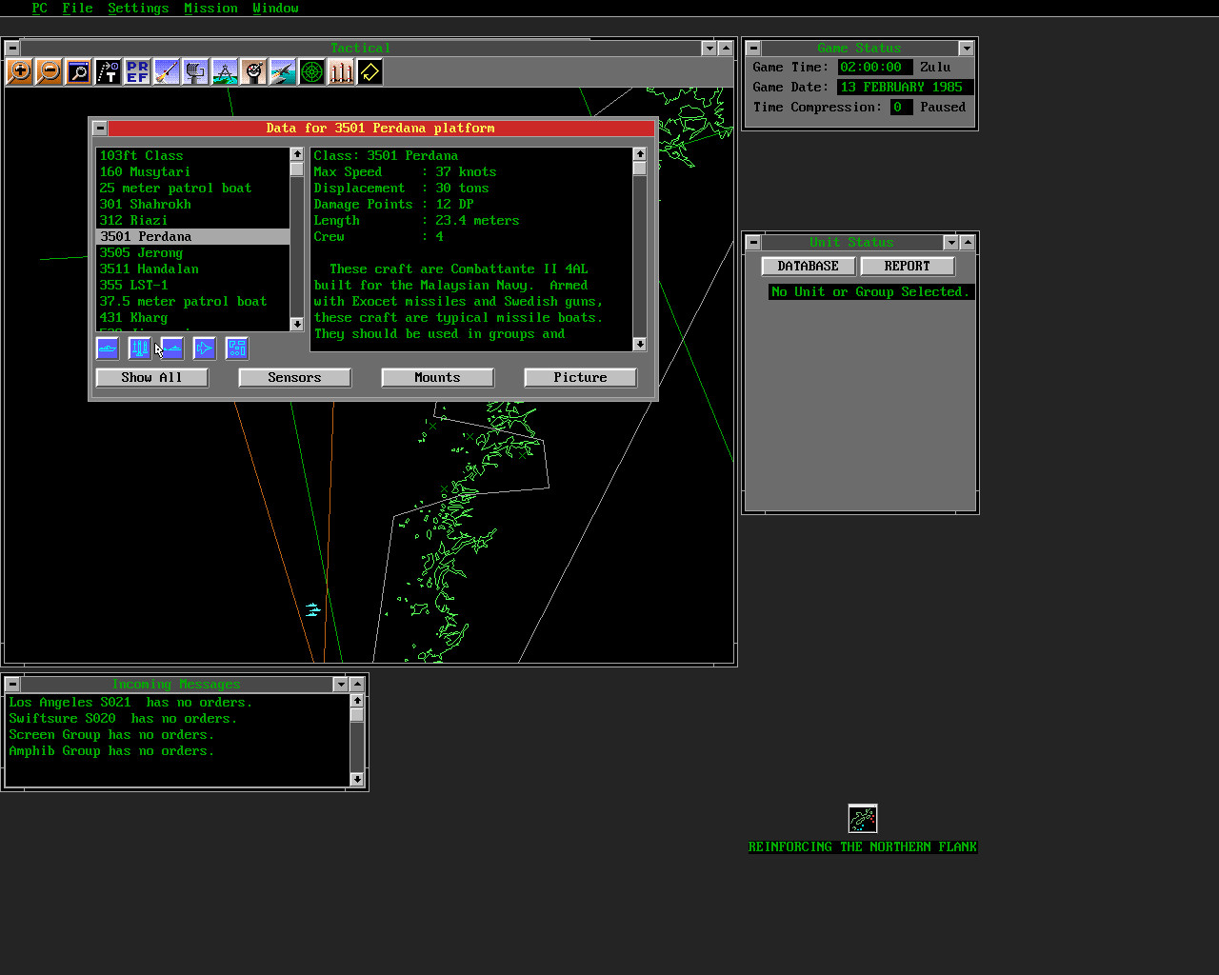Click the radar antenna sensor icon
Viewport: 1219px width, 975px height.
[195, 71]
